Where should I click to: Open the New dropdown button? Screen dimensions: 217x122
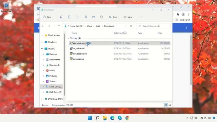click(x=48, y=17)
